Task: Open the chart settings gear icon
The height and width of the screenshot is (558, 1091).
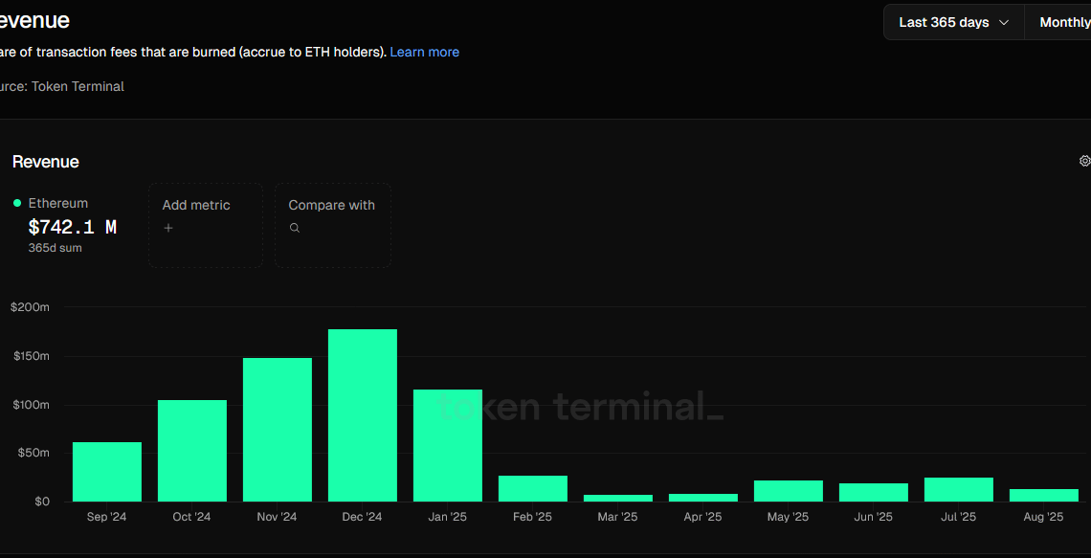Action: tap(1084, 161)
